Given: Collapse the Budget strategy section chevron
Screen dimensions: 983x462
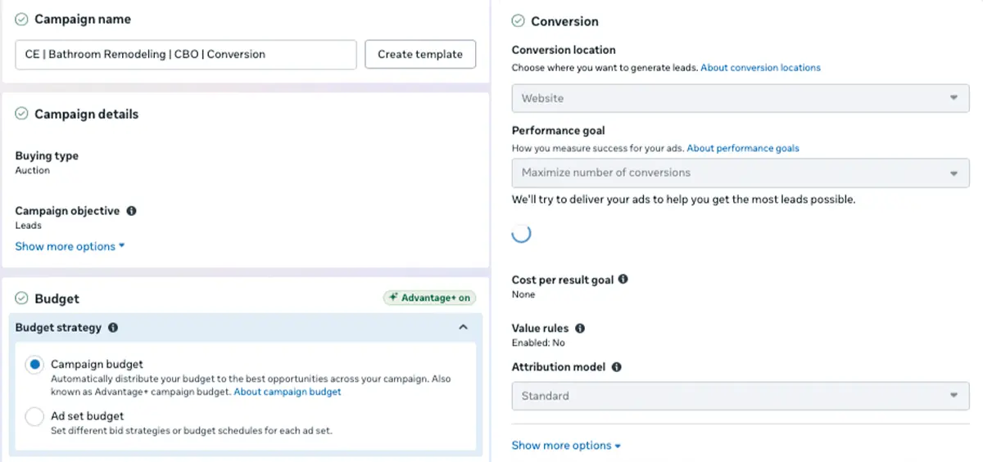Looking at the screenshot, I should (x=463, y=327).
